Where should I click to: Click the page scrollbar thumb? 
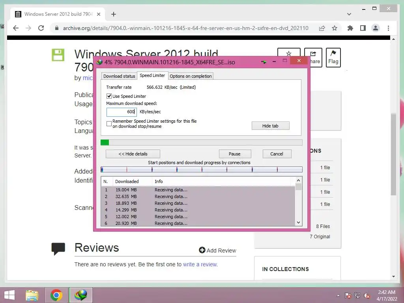pyautogui.click(x=393, y=154)
